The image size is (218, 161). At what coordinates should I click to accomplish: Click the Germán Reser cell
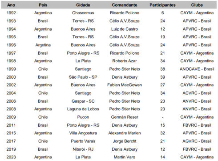pyautogui.click(x=125, y=117)
